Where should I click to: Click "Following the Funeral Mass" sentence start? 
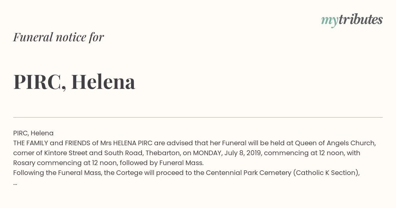tap(57, 173)
